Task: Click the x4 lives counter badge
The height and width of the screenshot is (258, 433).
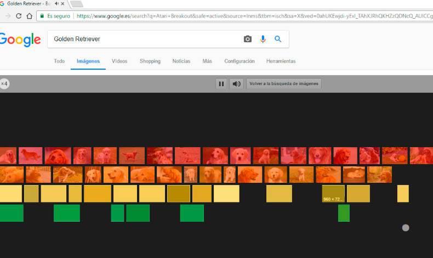Action: coord(4,83)
